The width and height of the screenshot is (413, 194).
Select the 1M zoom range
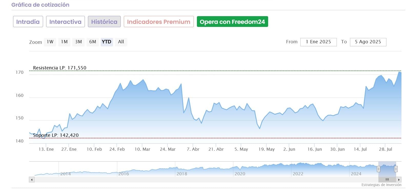pos(64,42)
